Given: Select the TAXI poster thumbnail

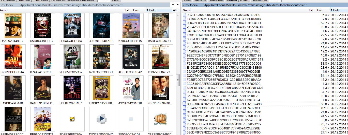Looking at the screenshot, I should [x=13, y=57].
